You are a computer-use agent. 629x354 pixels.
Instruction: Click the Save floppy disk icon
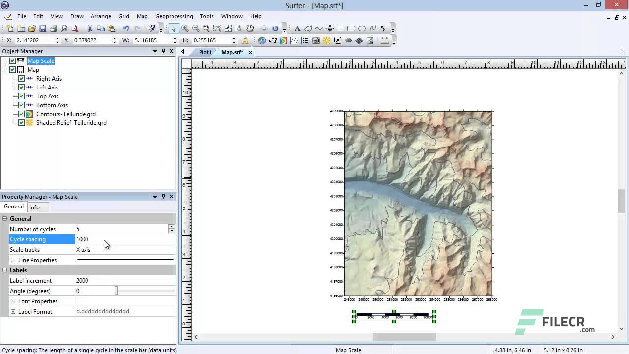[43, 29]
